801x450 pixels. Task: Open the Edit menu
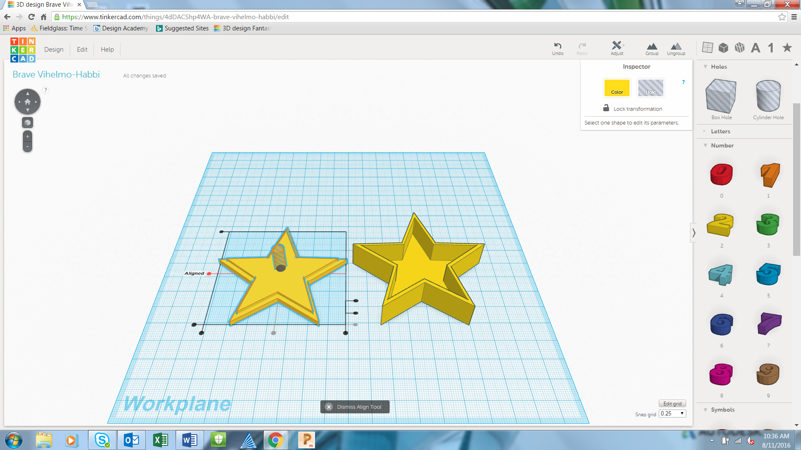coord(82,49)
